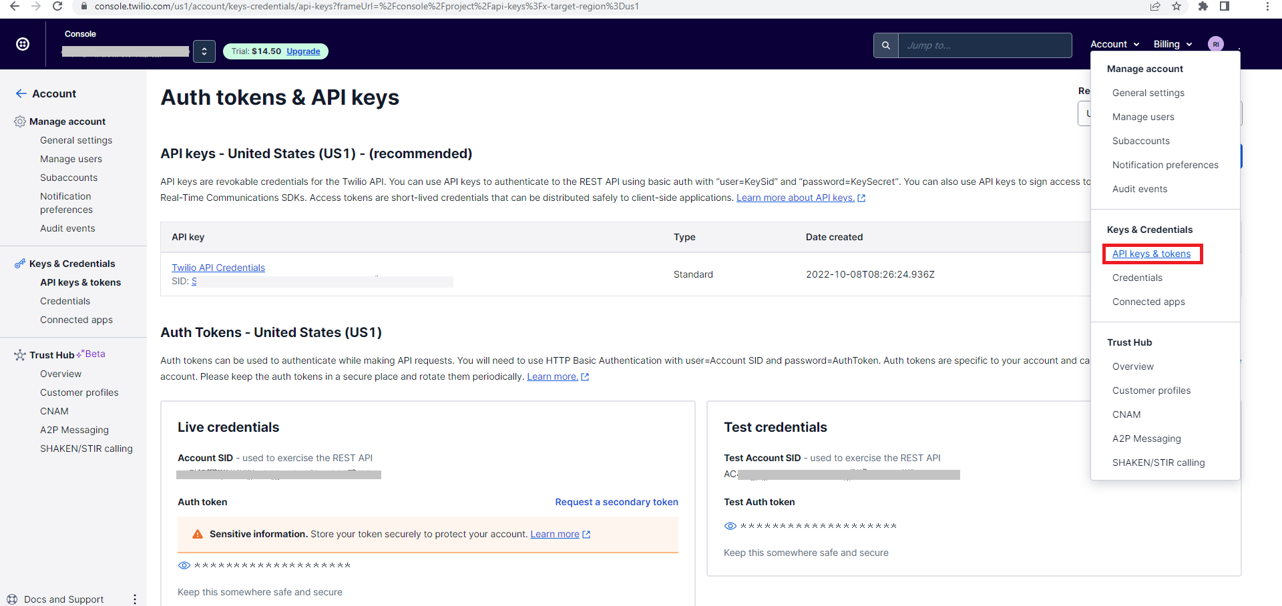
Task: Click the Manage account gear icon in sidebar
Action: 20,121
